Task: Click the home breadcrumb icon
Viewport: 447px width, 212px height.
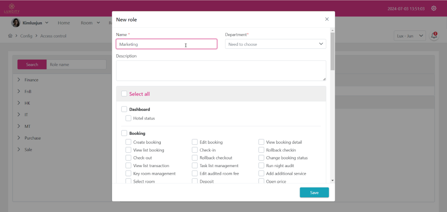Action: coord(10,36)
